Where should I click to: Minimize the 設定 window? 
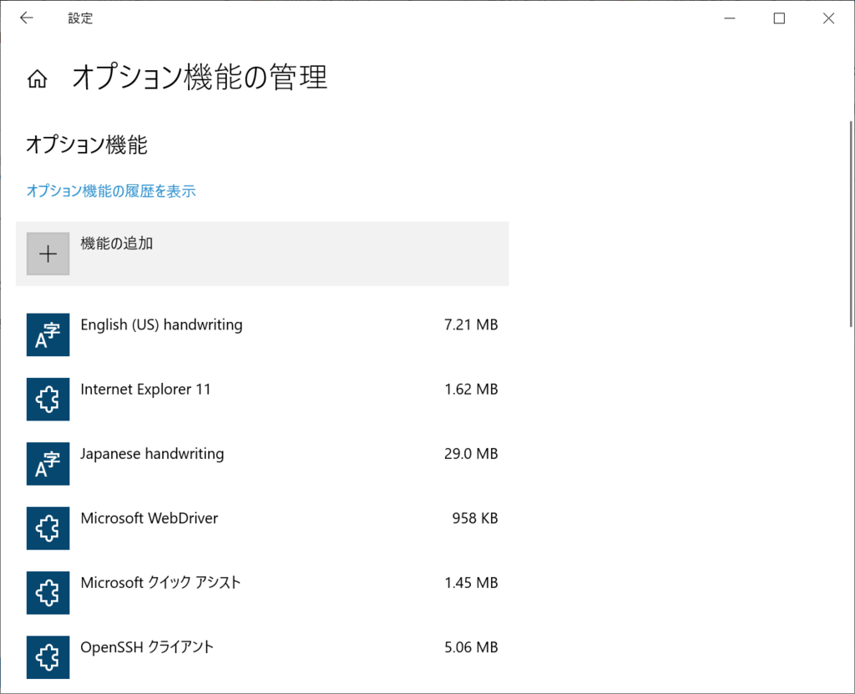point(730,18)
